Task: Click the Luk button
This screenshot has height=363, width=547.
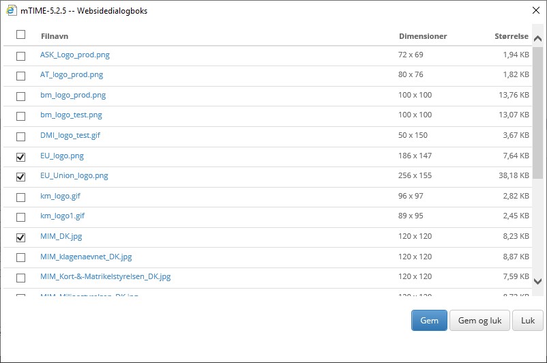Action: pos(527,321)
